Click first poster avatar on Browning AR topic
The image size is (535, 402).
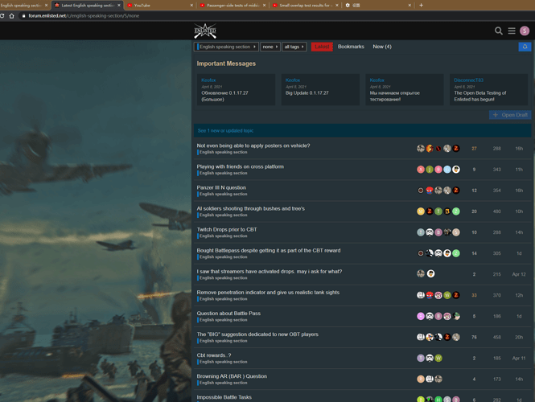pos(421,379)
